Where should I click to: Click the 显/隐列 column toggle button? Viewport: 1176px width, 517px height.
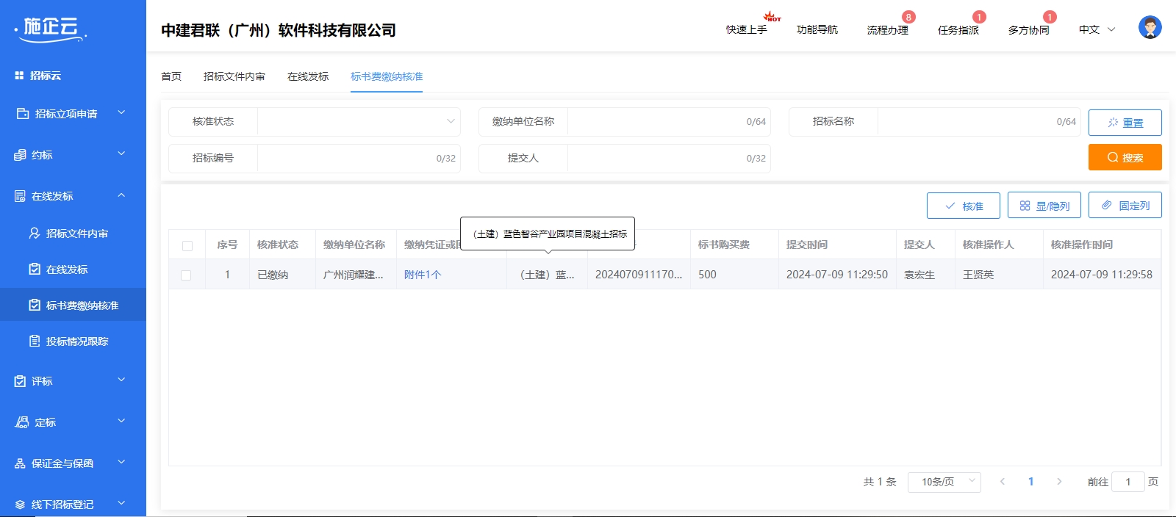coord(1044,206)
